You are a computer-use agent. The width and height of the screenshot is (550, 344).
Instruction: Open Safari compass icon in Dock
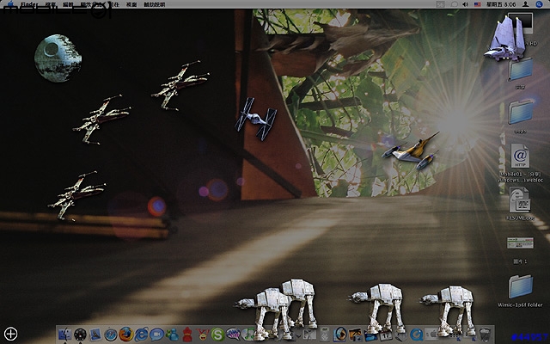click(x=111, y=335)
